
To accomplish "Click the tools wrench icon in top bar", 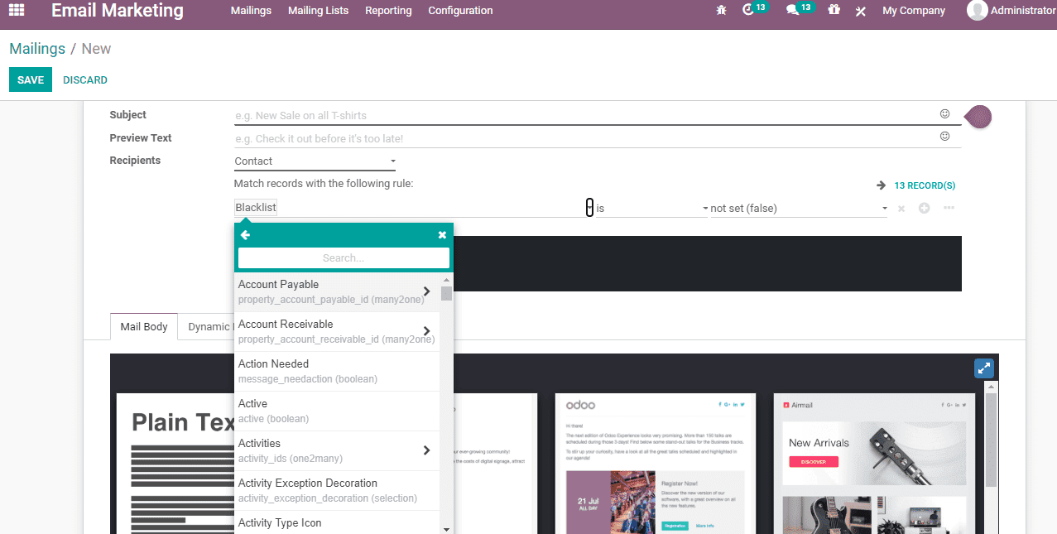I will [x=861, y=11].
